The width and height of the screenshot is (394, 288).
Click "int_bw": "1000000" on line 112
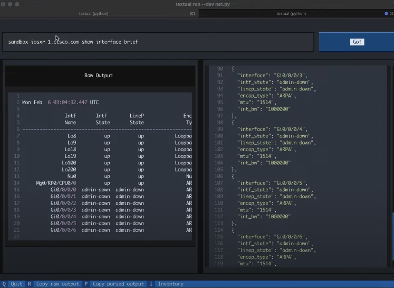264,217
